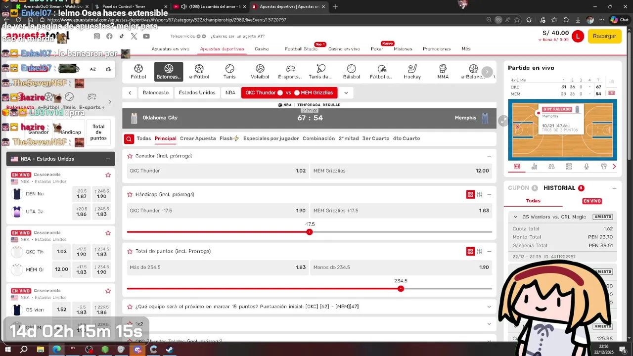Viewport: 633px width, 356px height.
Task: Go back using the breadcrumb arrow
Action: pos(130,92)
